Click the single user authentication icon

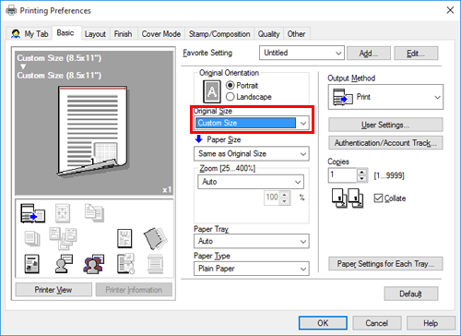click(64, 264)
